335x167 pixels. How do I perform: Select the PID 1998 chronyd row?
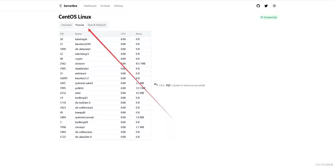(105, 127)
